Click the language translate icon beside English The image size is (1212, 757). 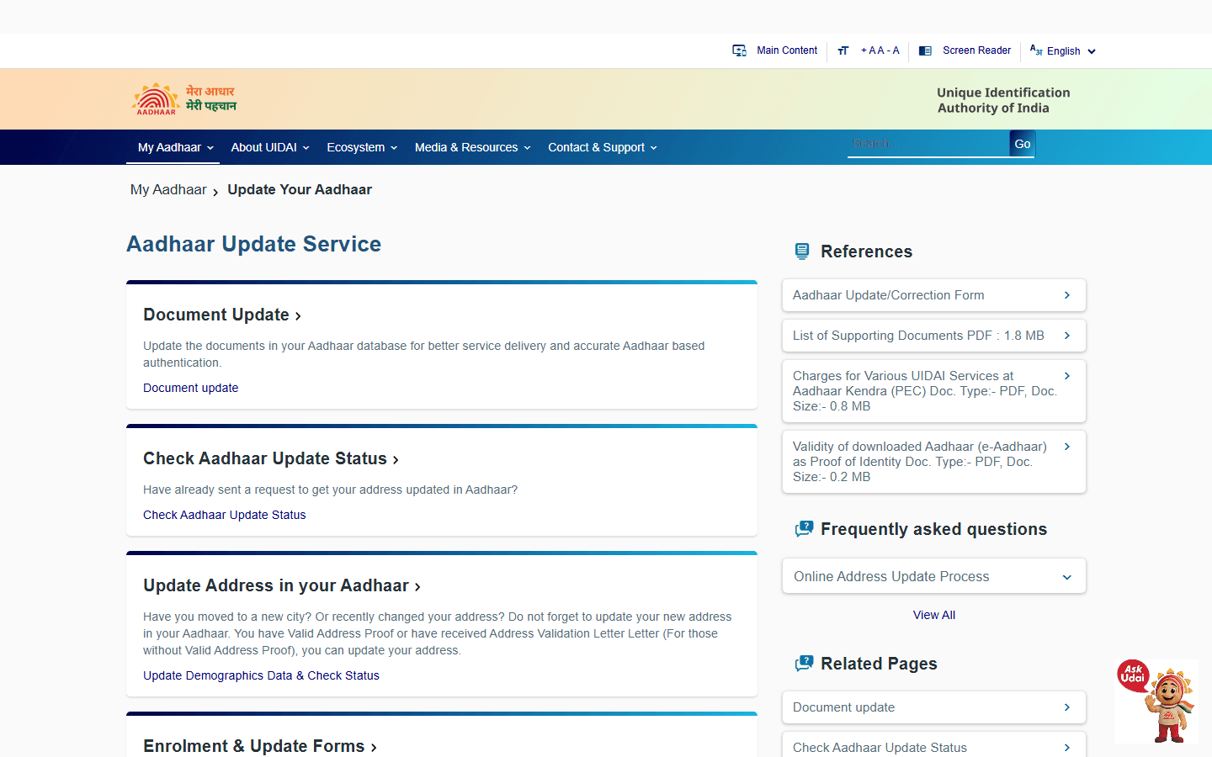click(x=1036, y=50)
